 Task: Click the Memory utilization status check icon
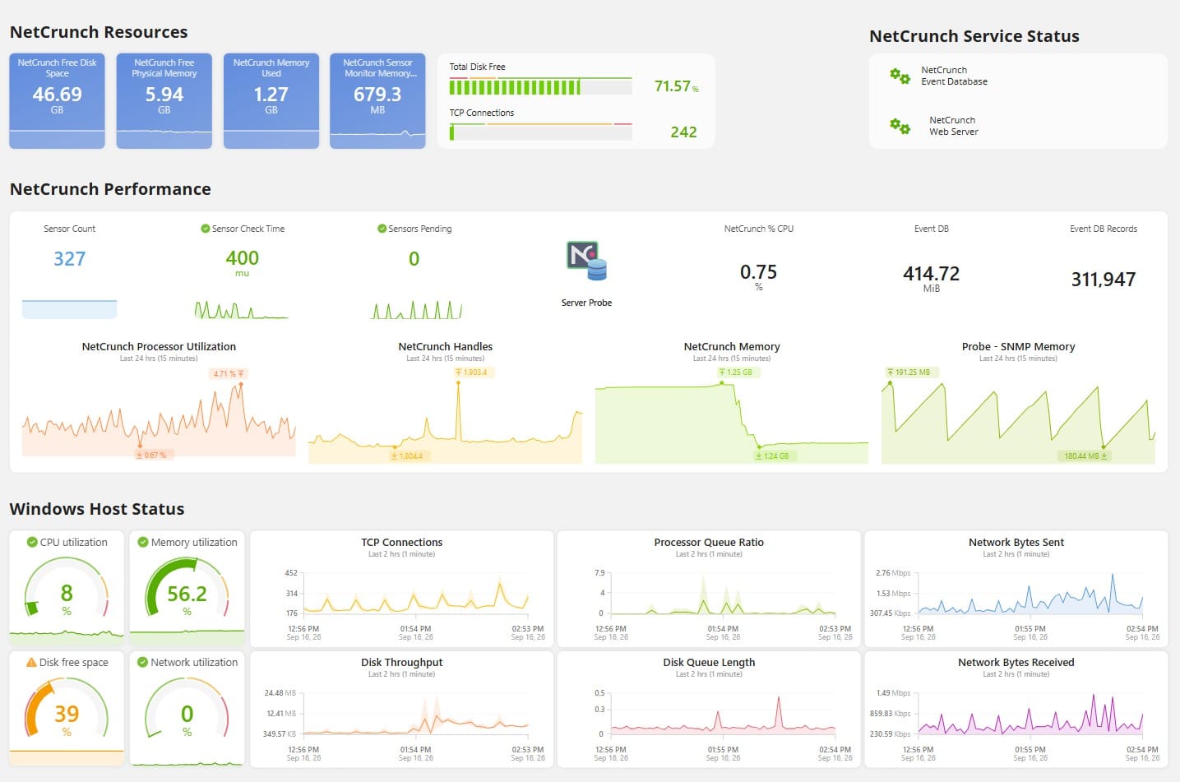click(x=143, y=542)
